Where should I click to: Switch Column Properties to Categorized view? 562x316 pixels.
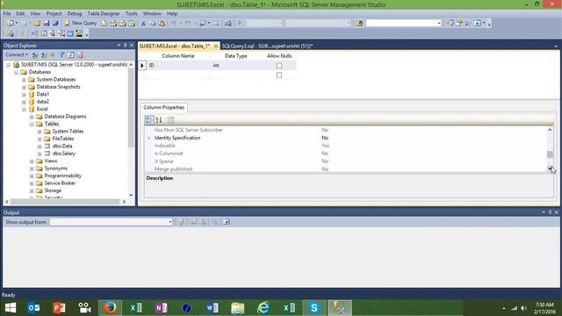(149, 120)
